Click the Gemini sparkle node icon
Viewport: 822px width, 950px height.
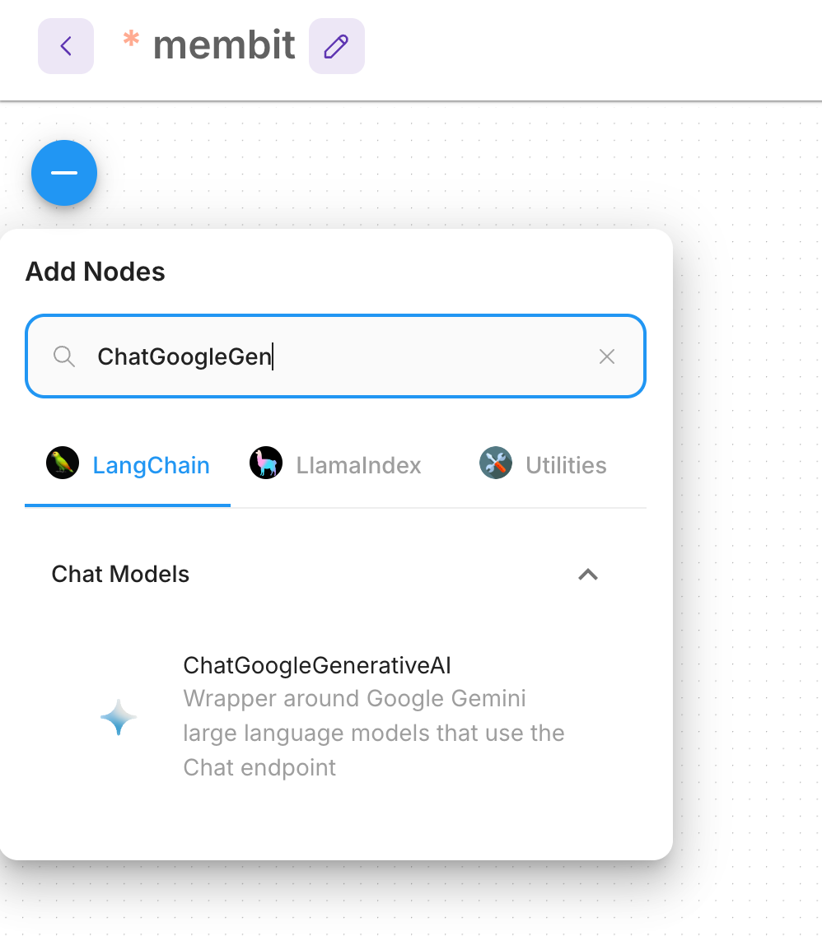118,716
